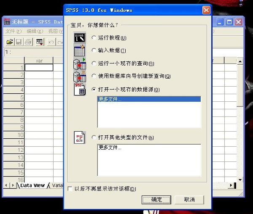
Task: Open the 文件 menu in Data Editor
Action: pyautogui.click(x=13, y=31)
